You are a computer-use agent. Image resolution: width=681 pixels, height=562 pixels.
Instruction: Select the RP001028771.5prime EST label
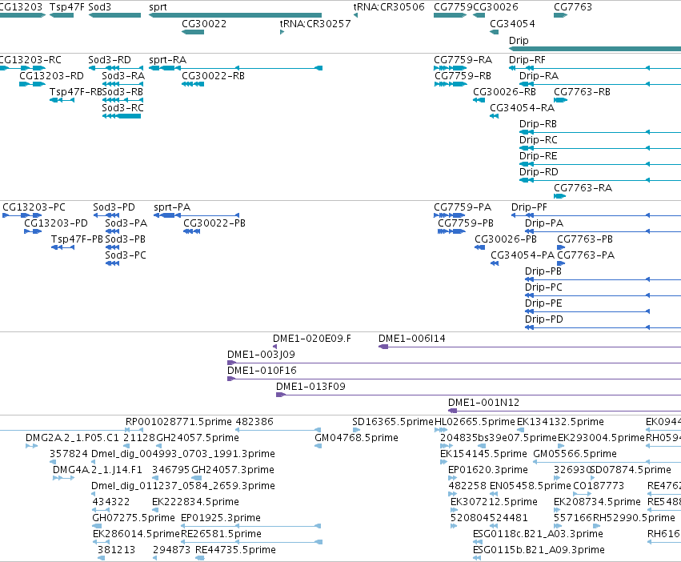(x=178, y=422)
